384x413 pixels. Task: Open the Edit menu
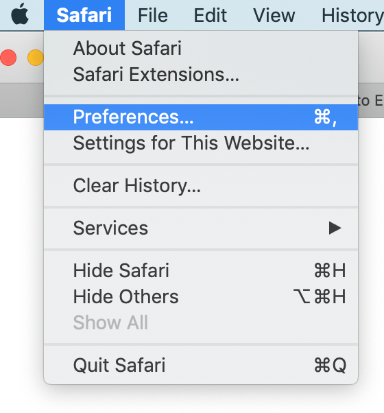[210, 15]
